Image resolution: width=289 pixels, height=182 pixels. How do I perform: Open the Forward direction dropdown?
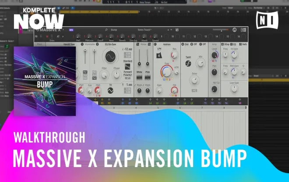point(127,72)
